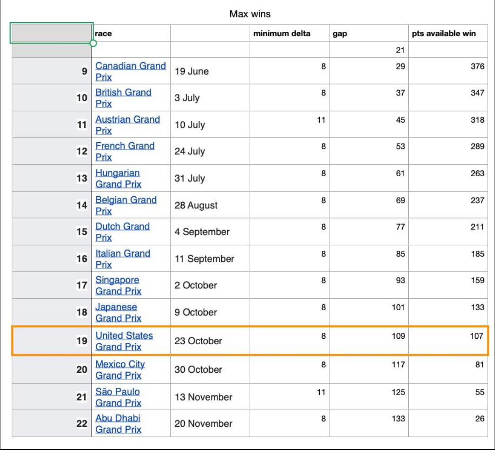495x450 pixels.
Task: Open the Abu Dhabi Grand Prix link
Action: (118, 424)
